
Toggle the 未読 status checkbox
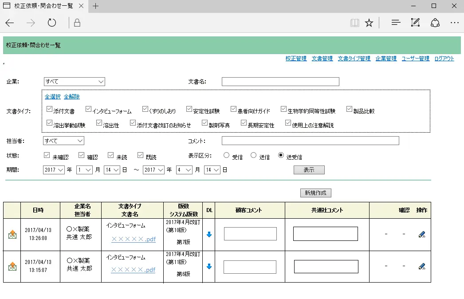click(110, 155)
